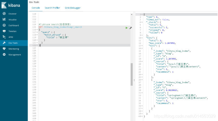Select the APM menu label
The height and width of the screenshot is (121, 218).
(11, 37)
